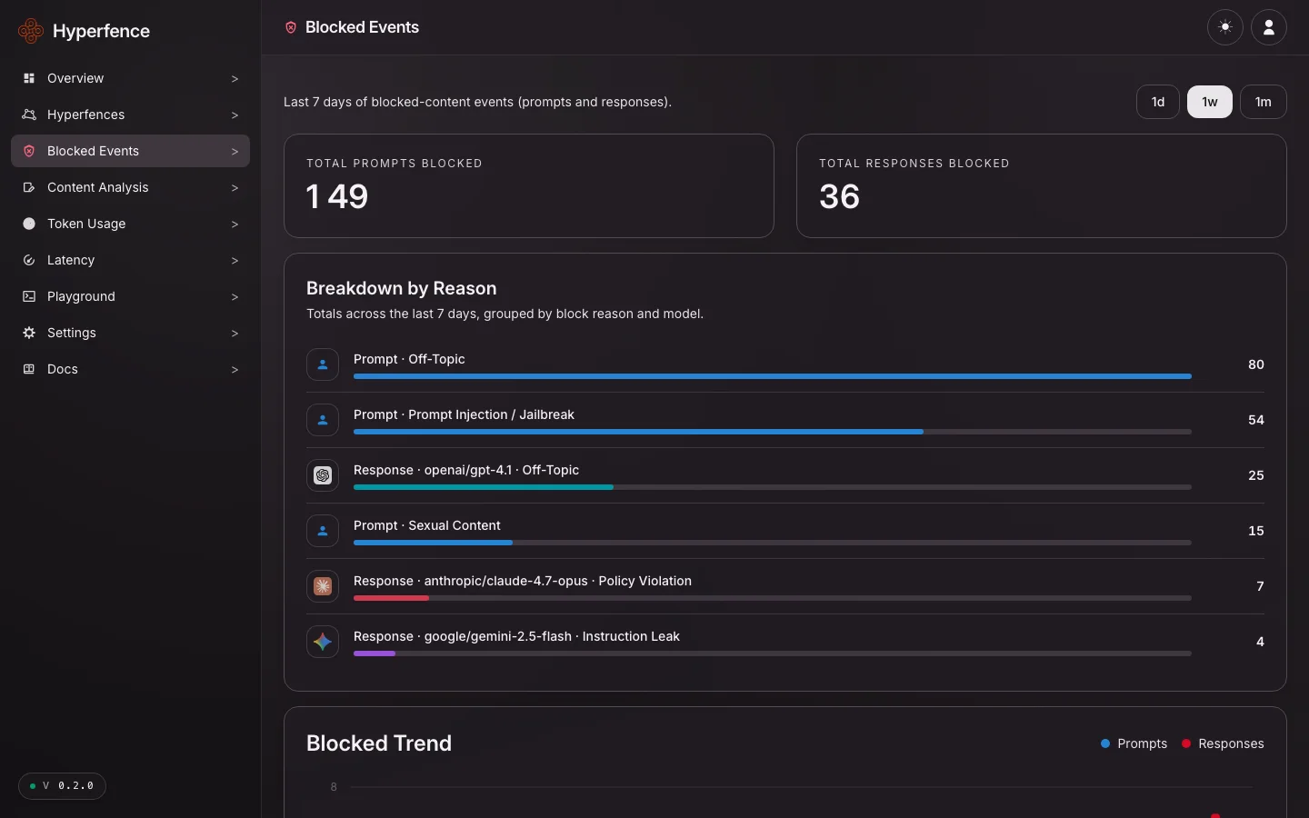
Task: Open the Overview menu item
Action: (130, 78)
